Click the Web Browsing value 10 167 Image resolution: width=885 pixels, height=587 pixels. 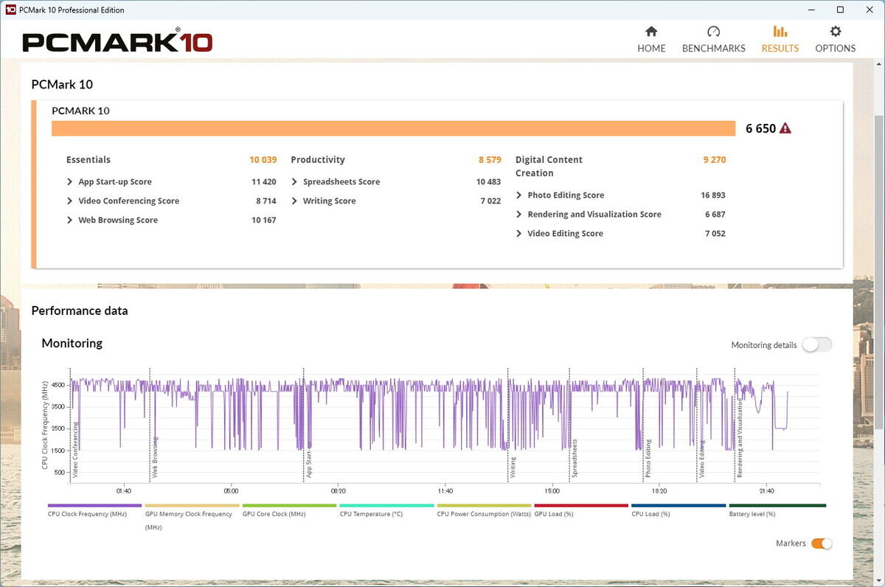pyautogui.click(x=264, y=220)
